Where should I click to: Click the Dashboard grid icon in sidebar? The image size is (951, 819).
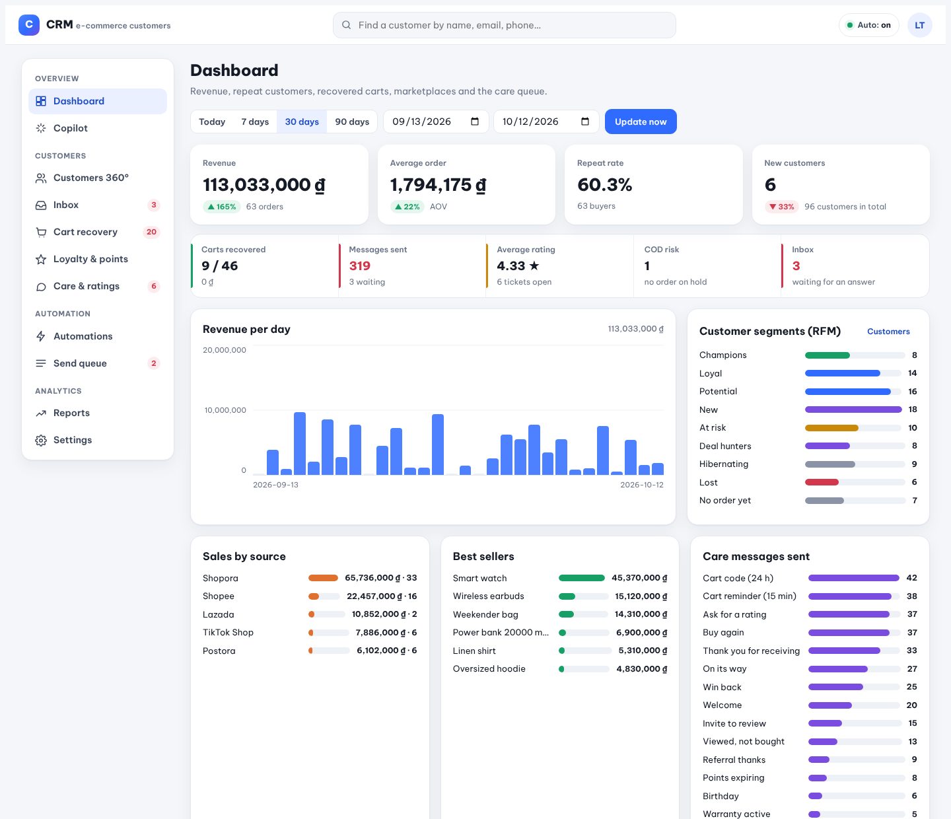[x=41, y=101]
